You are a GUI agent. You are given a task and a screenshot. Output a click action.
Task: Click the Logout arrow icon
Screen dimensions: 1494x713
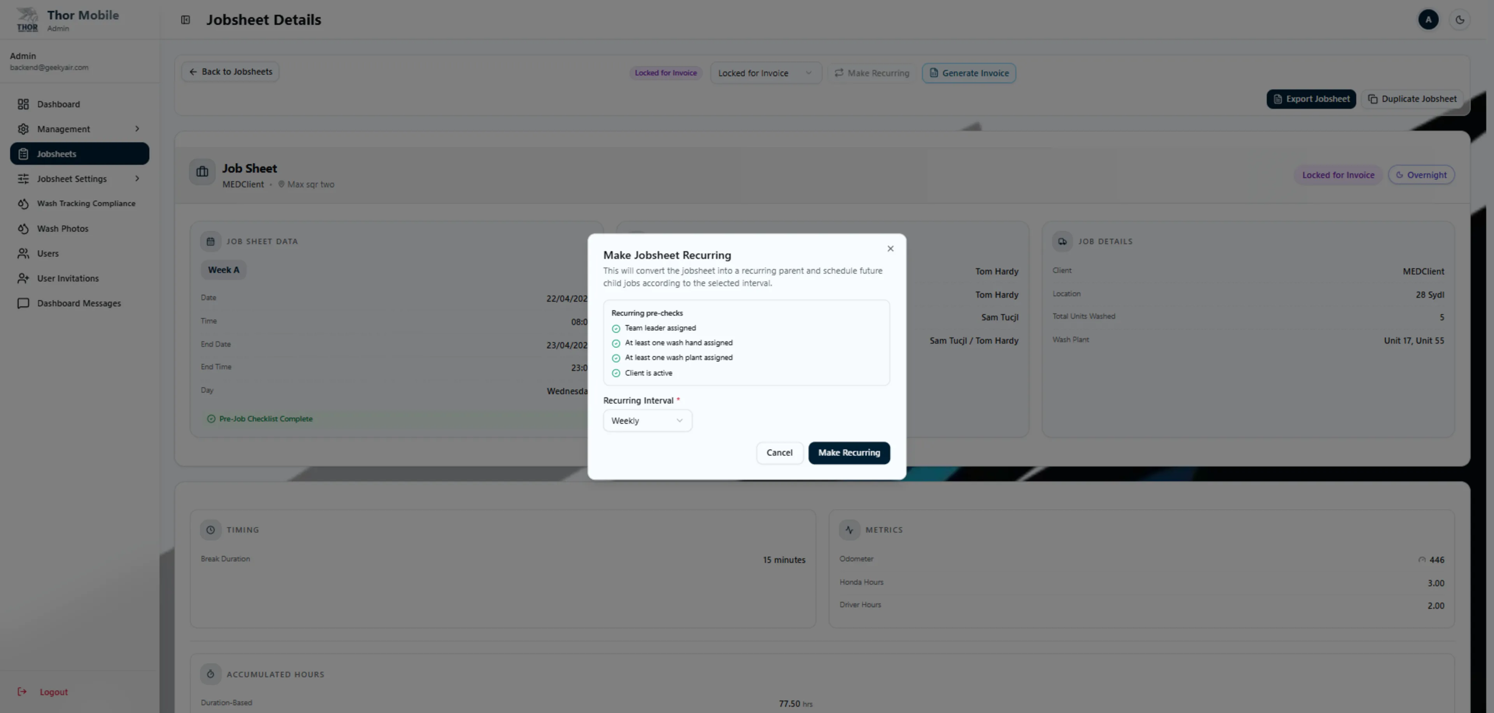[x=22, y=692]
